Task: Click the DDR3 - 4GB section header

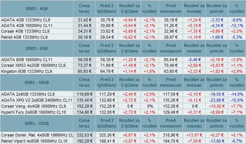Action: pyautogui.click(x=37, y=9)
